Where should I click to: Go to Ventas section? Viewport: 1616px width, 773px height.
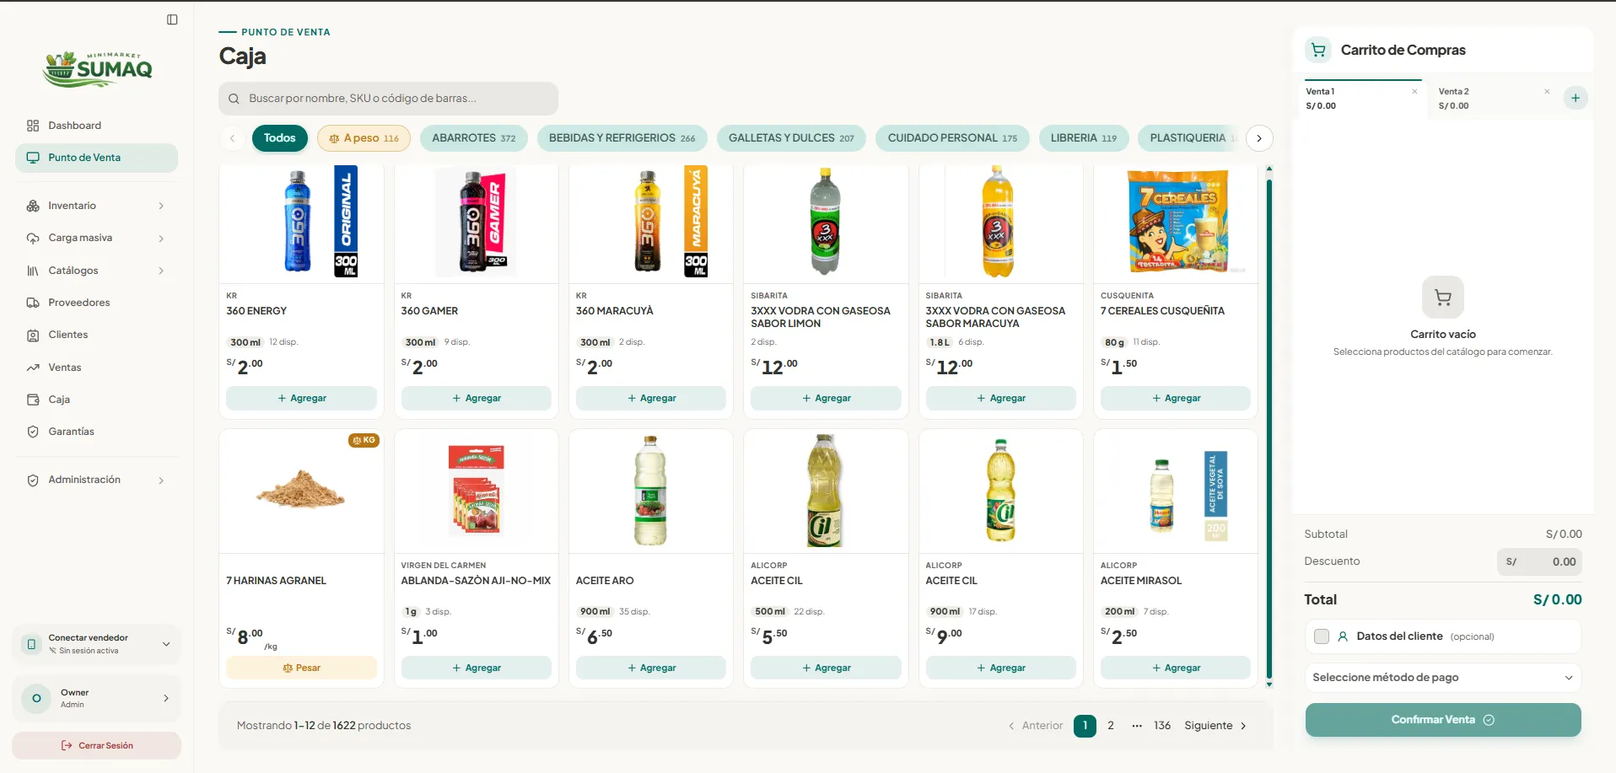(96, 368)
